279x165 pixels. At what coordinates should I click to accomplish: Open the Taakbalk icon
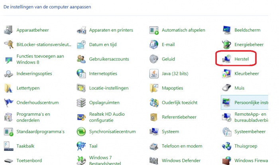pyautogui.click(x=8, y=146)
